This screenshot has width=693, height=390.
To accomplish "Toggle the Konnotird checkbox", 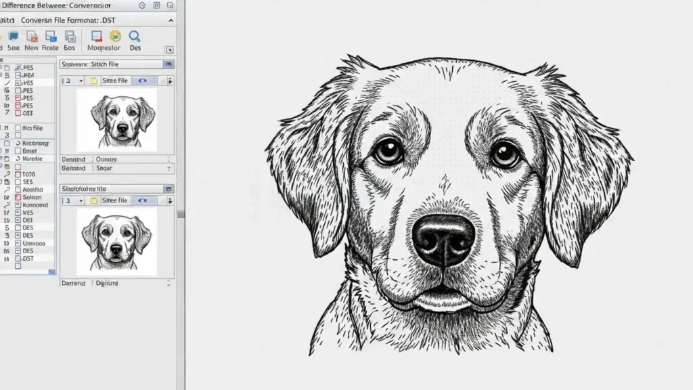I will 18,204.
